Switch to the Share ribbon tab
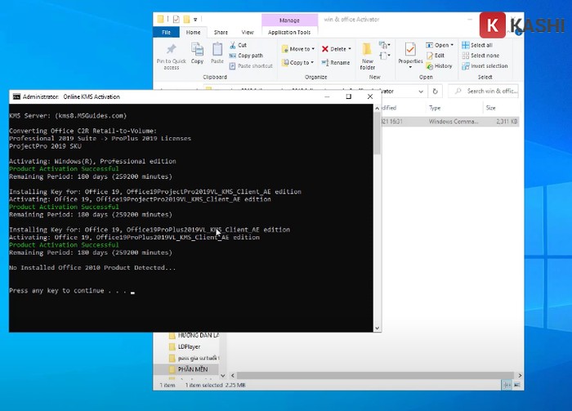Viewport: 572px width, 411px height. pyautogui.click(x=221, y=32)
